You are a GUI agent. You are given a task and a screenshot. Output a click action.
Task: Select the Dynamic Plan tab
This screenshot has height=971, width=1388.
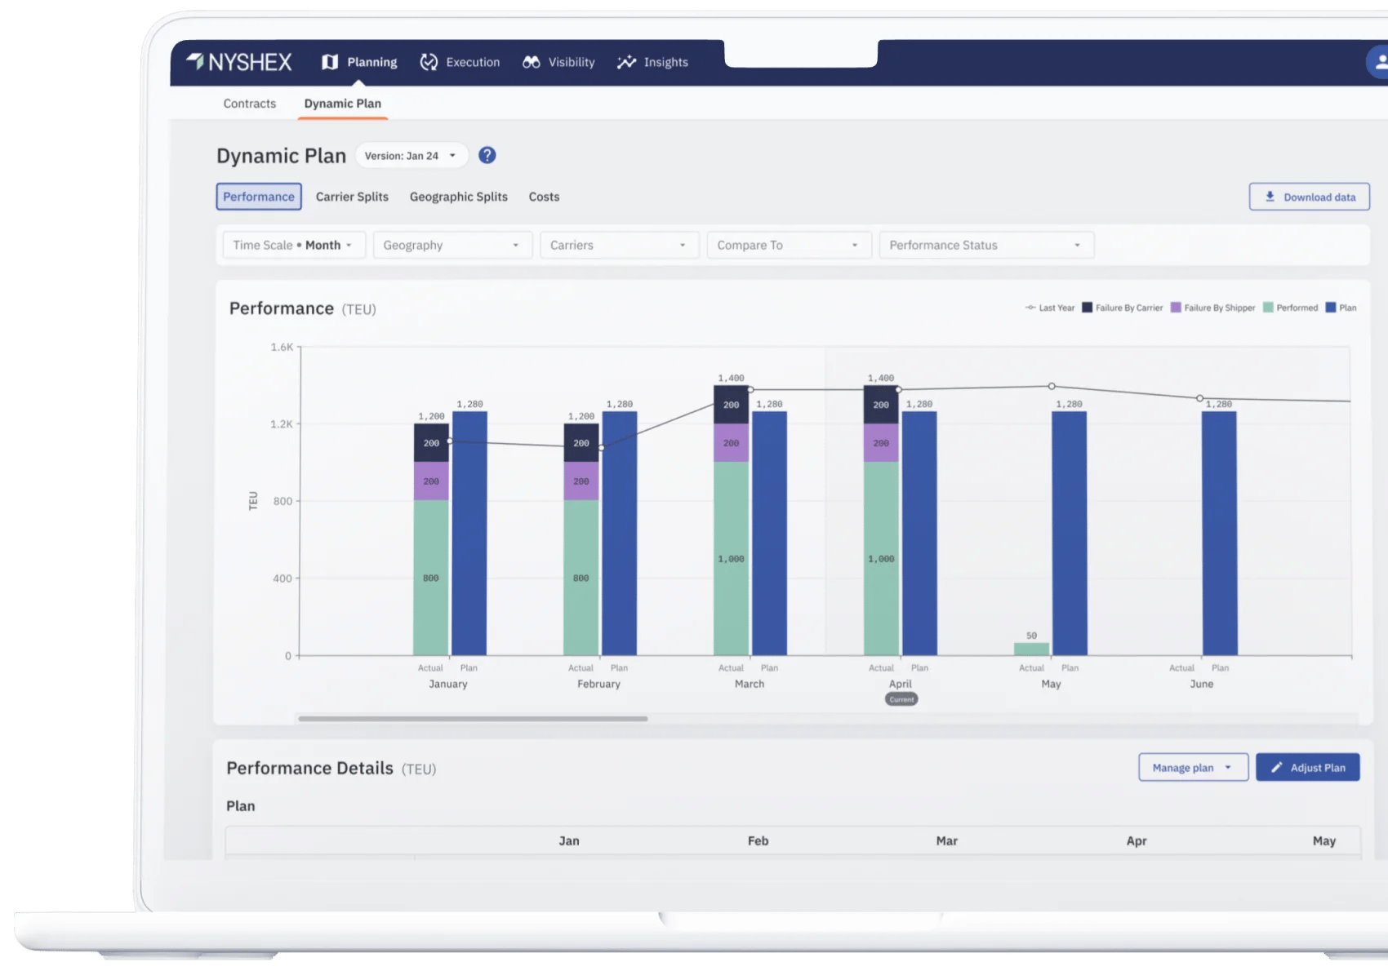(x=343, y=104)
